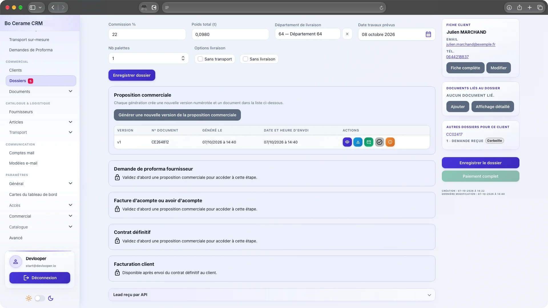Open a new browser tab with plus icon
548x308 pixels.
point(530,8)
